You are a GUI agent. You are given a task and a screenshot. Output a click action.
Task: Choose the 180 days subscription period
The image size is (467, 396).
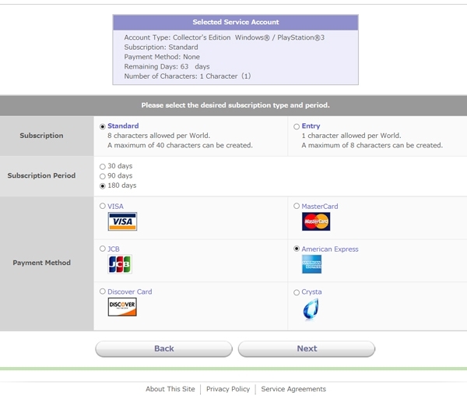[x=103, y=186]
